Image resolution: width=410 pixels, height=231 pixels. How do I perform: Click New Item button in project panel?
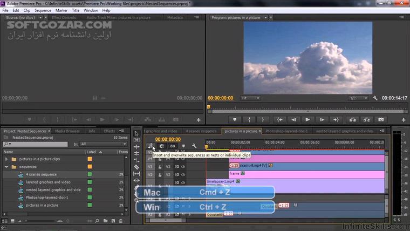pyautogui.click(x=113, y=221)
